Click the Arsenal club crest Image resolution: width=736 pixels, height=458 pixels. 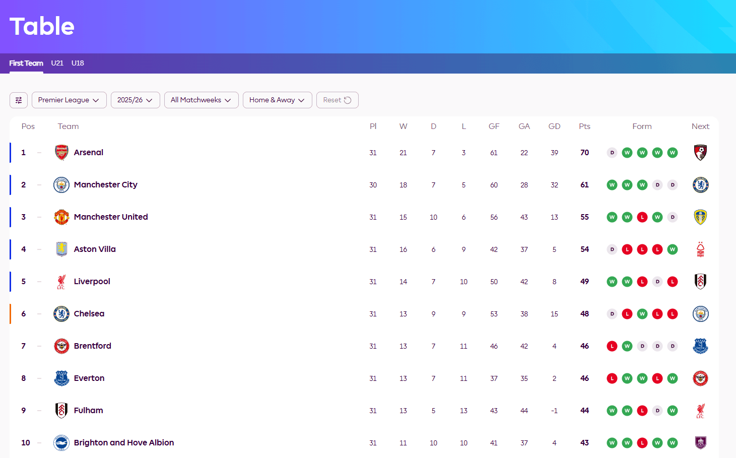click(x=61, y=152)
